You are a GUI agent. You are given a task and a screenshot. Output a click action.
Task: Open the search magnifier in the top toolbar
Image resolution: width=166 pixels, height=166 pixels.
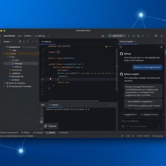click(x=161, y=36)
